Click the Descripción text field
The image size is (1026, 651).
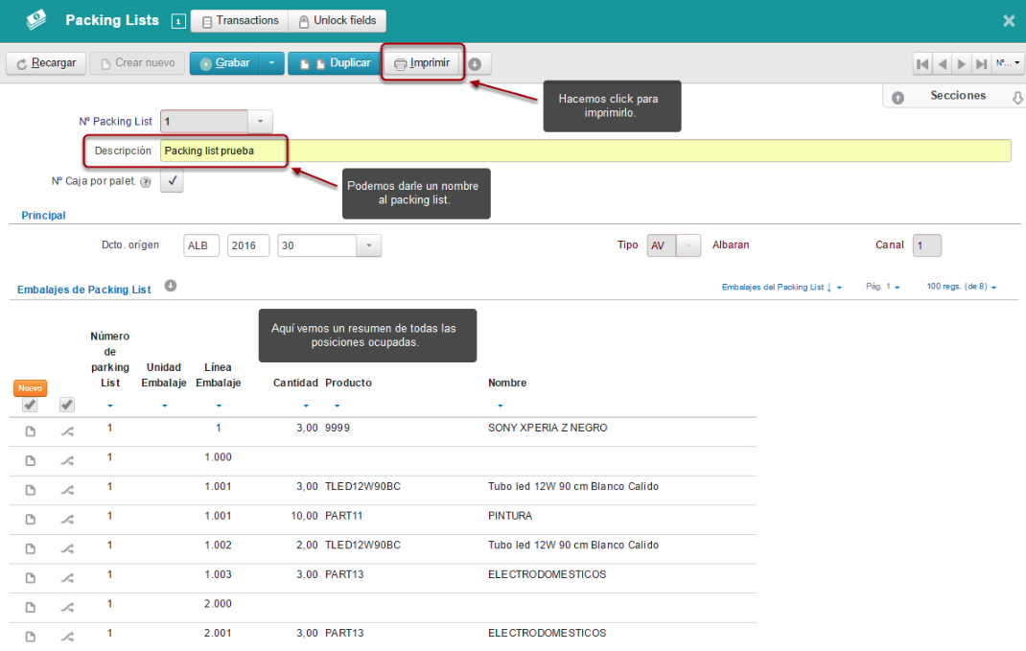(586, 151)
